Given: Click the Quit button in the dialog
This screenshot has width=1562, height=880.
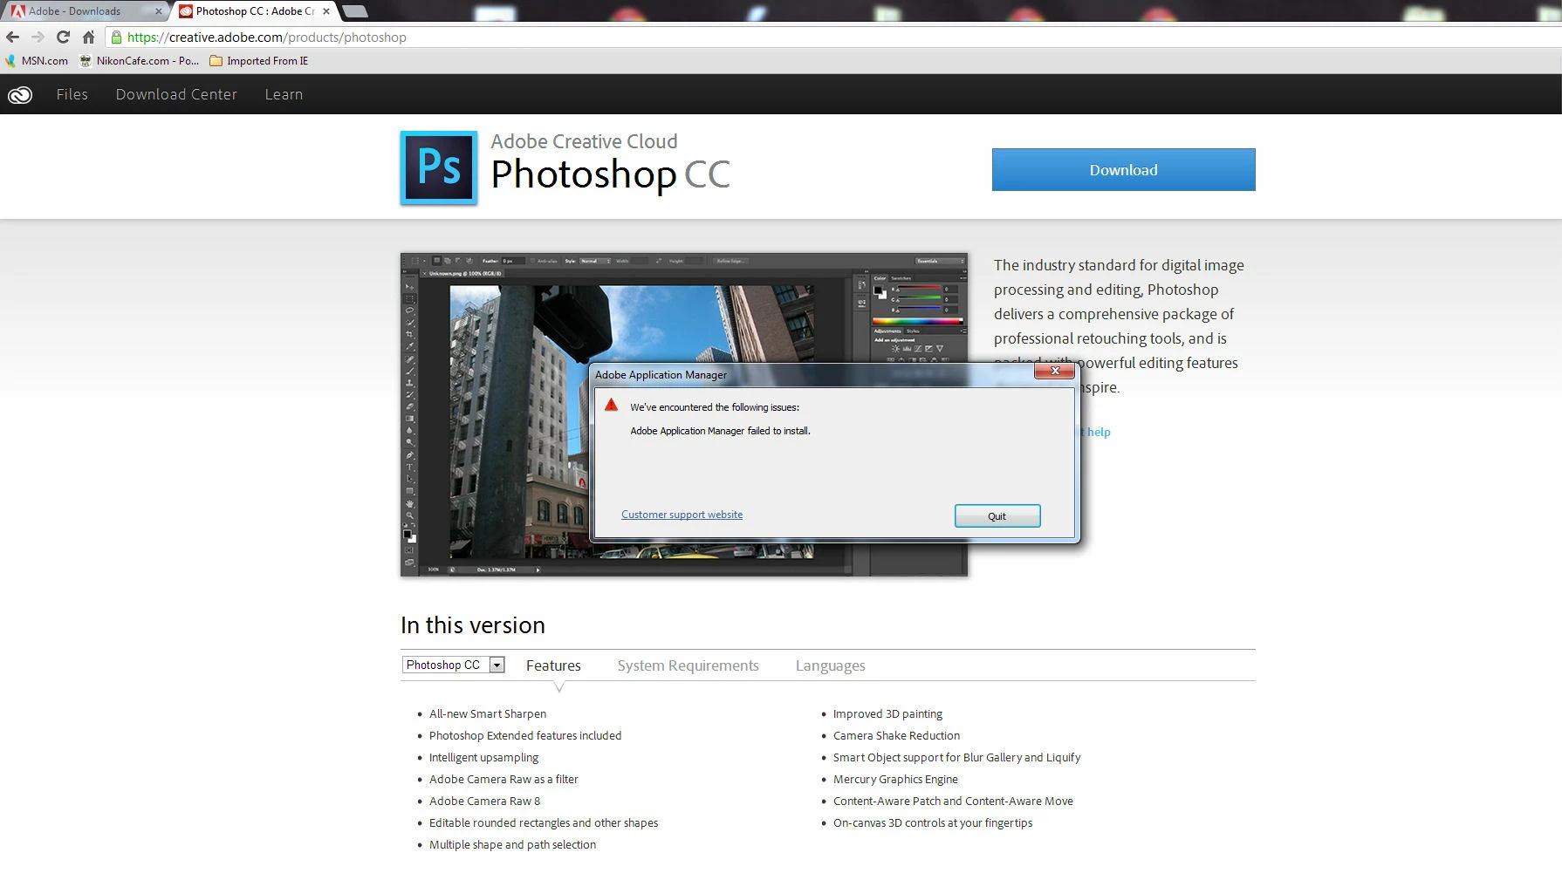Looking at the screenshot, I should (997, 516).
